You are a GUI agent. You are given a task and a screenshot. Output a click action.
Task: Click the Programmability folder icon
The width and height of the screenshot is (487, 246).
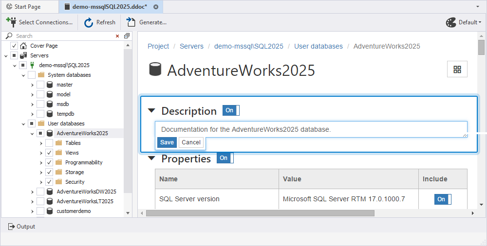[x=59, y=162]
